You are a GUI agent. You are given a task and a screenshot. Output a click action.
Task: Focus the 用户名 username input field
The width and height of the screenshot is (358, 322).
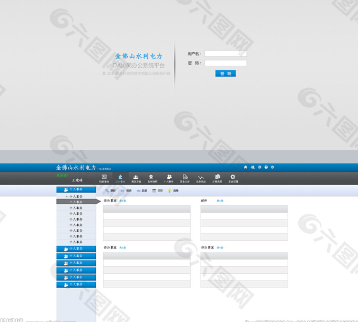226,54
